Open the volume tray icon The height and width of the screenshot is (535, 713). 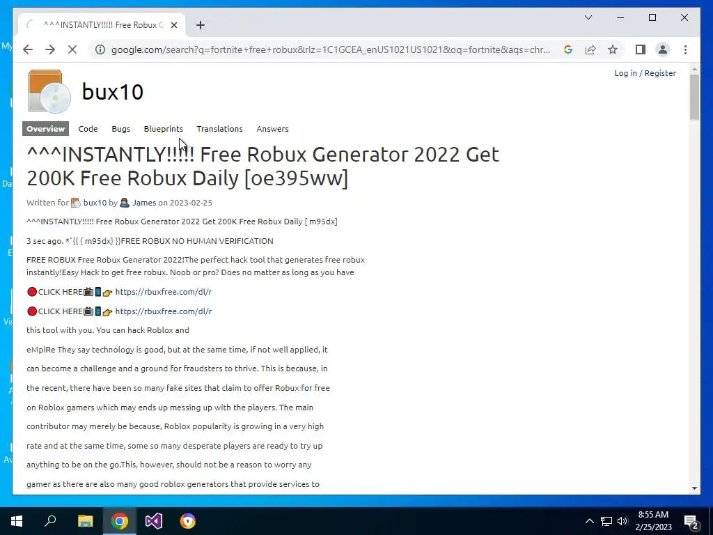pyautogui.click(x=622, y=521)
